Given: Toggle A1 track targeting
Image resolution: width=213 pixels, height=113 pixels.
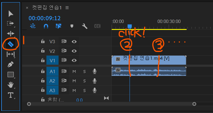Looking at the screenshot, I should (52, 71).
